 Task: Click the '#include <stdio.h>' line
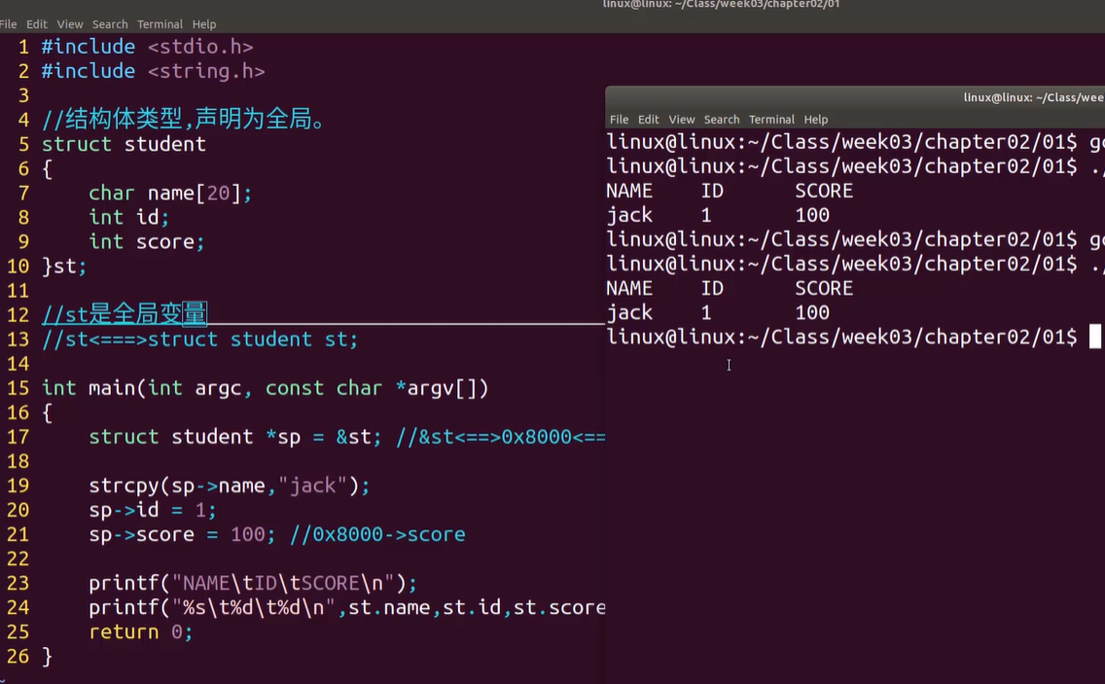click(x=147, y=47)
